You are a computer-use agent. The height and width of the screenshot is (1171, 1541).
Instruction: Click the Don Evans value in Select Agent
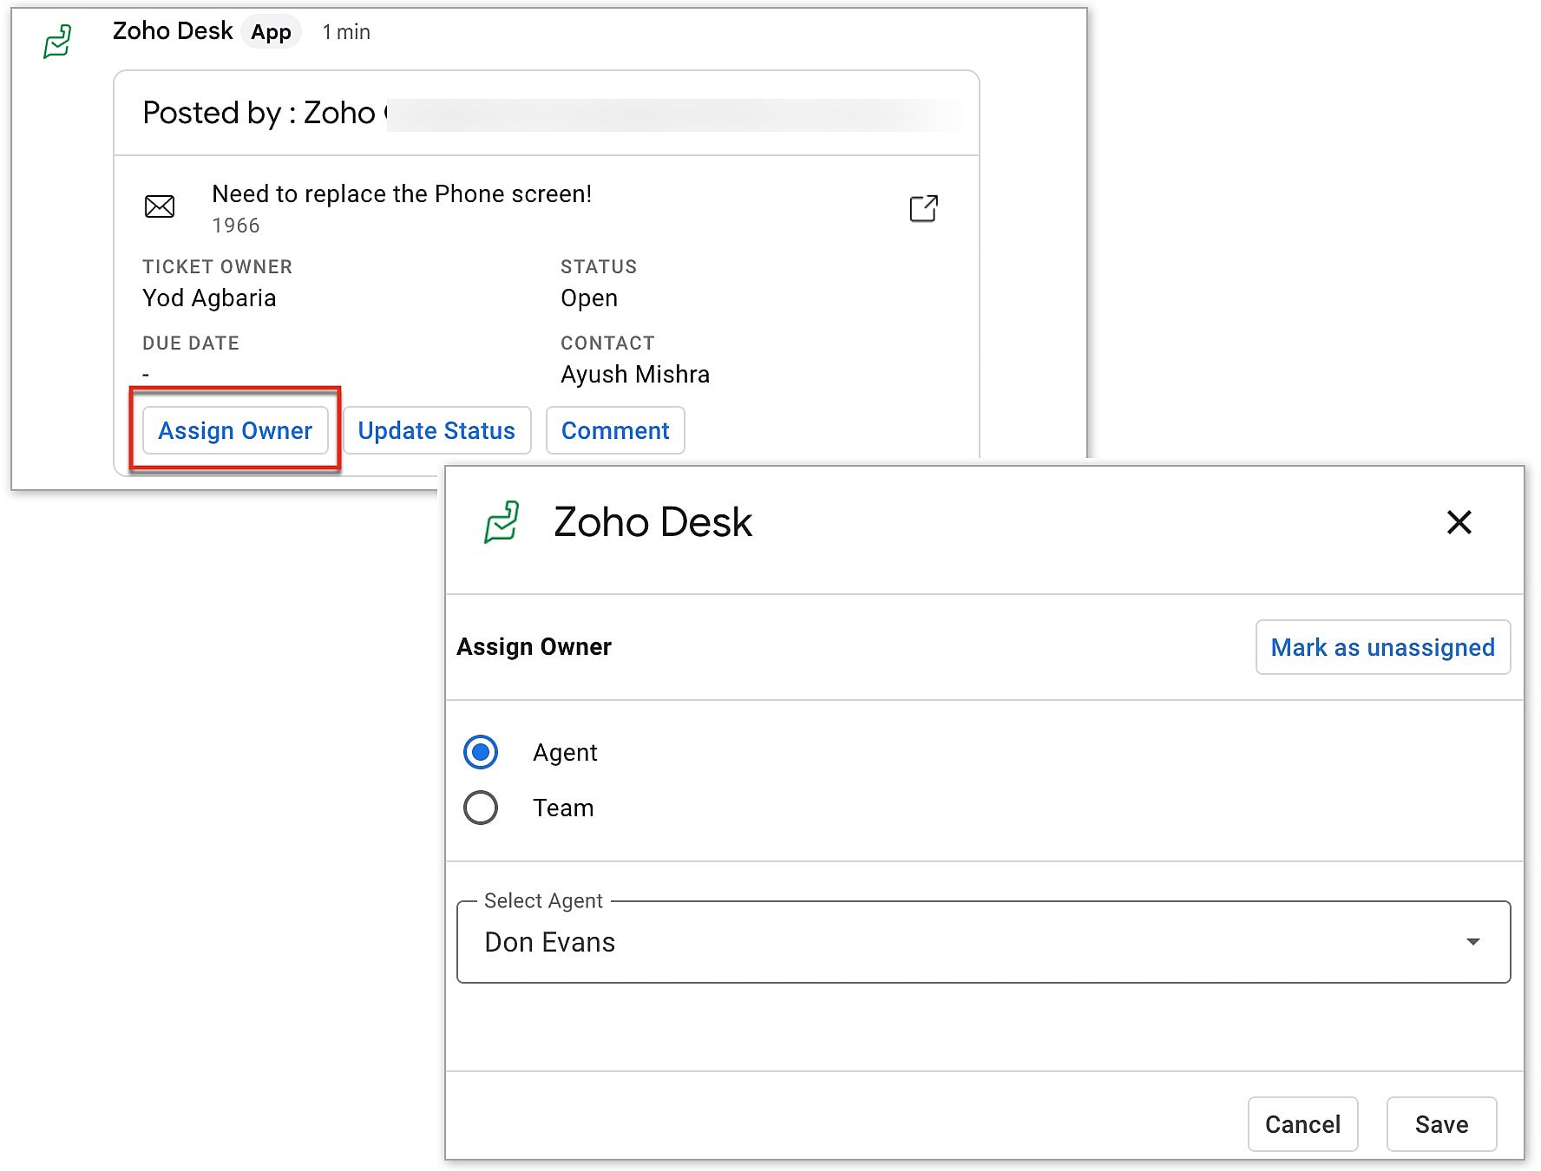tap(550, 942)
